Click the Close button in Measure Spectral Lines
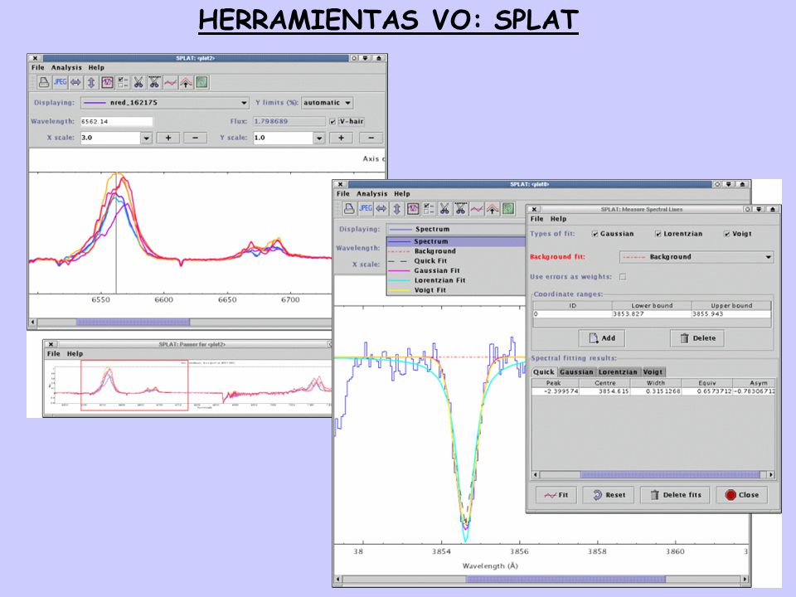 [741, 495]
